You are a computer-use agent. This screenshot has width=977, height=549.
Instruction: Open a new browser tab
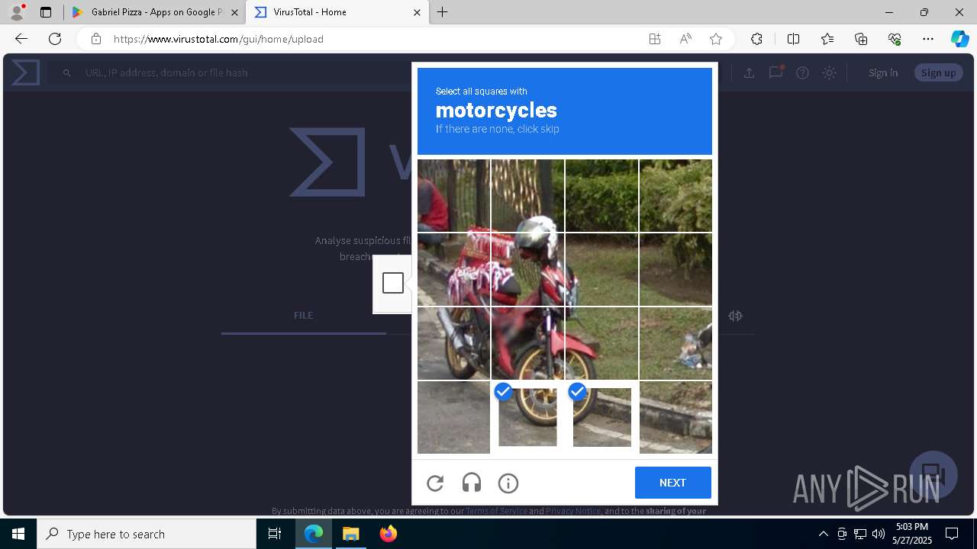click(x=443, y=12)
